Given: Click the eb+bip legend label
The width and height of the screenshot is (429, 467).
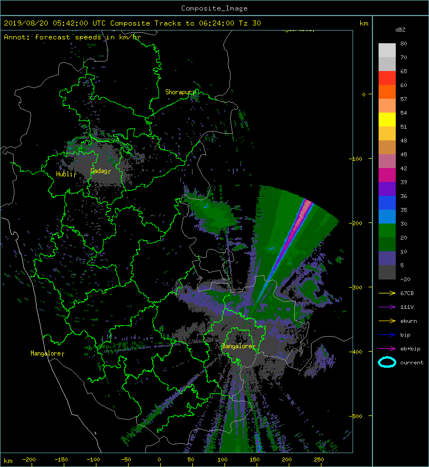Looking at the screenshot, I should pyautogui.click(x=410, y=349).
